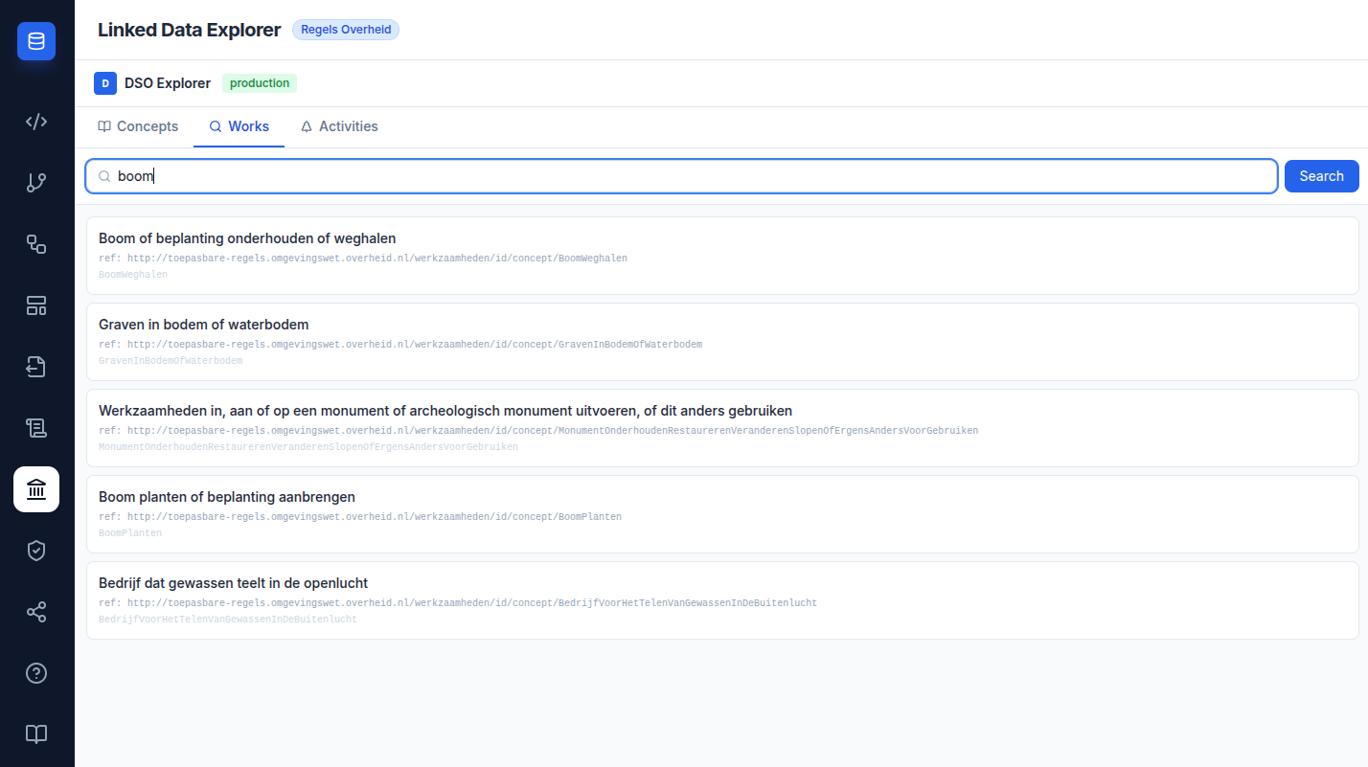Click the Search button
Viewport: 1368px width, 767px height.
(x=1322, y=176)
